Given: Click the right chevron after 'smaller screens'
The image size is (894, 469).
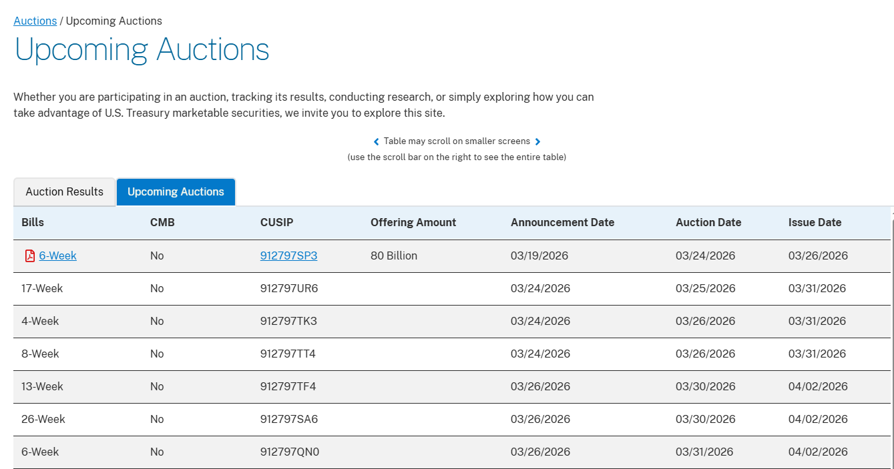Looking at the screenshot, I should click(537, 141).
